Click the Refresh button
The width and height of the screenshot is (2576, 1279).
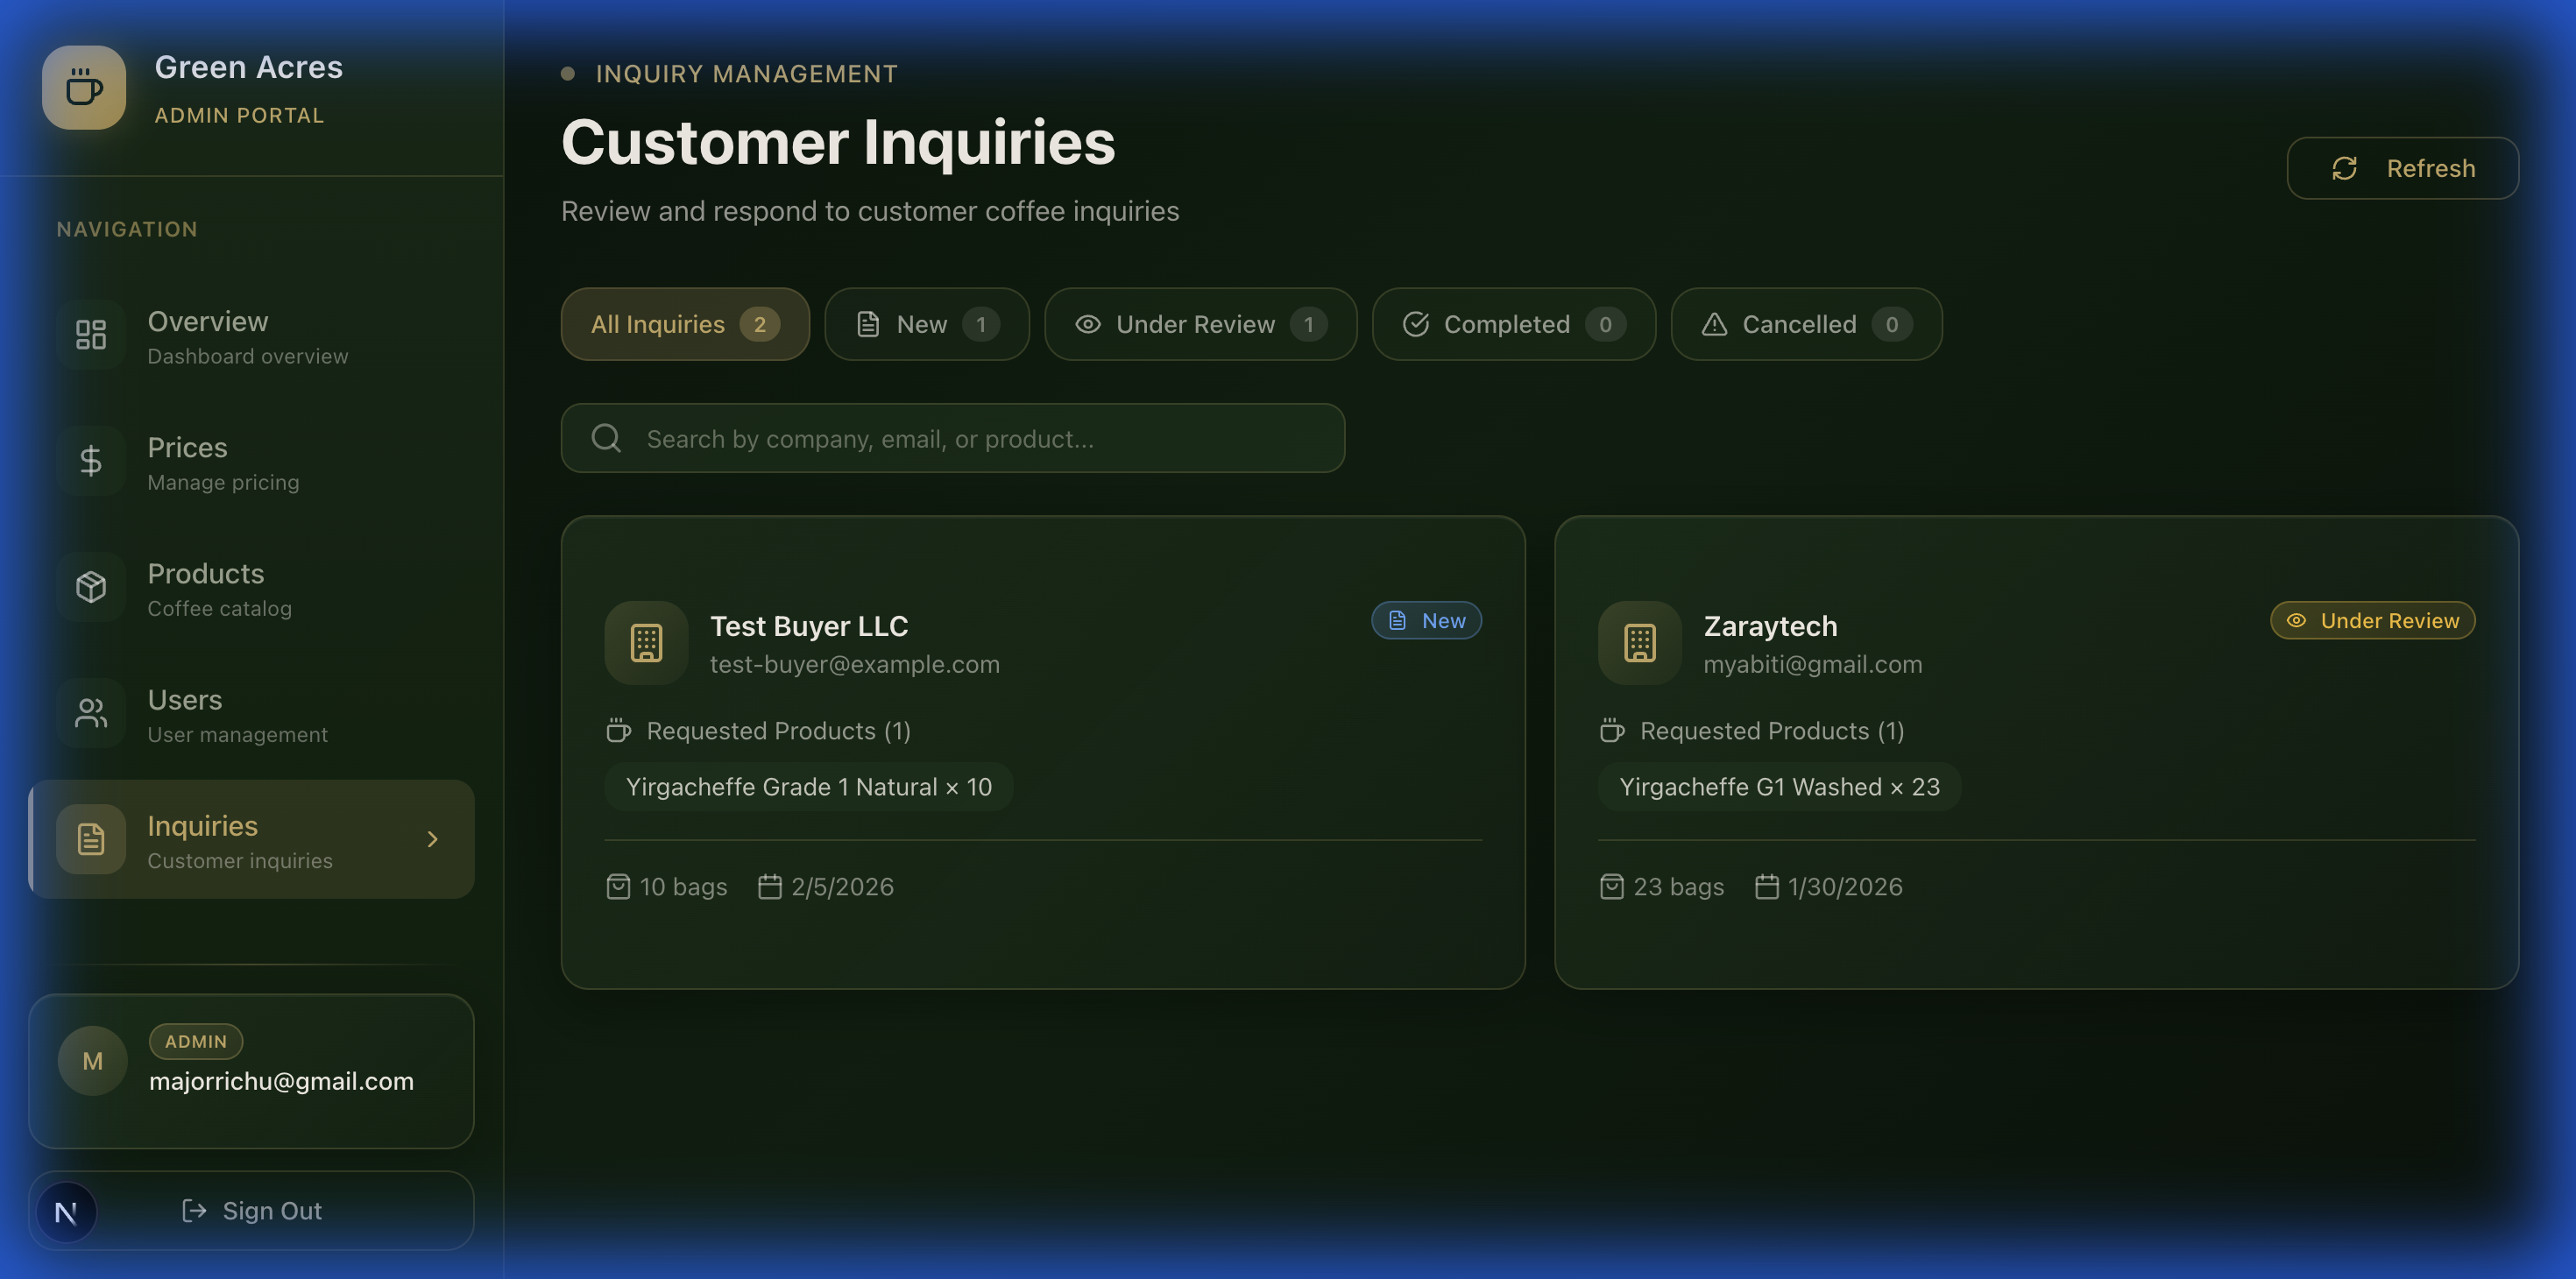pyautogui.click(x=2403, y=168)
